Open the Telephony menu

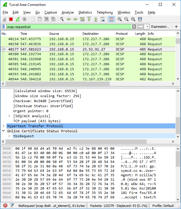(x=105, y=12)
